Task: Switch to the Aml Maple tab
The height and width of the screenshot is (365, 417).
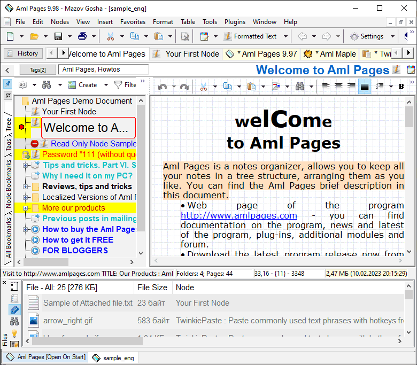Action: pyautogui.click(x=330, y=54)
